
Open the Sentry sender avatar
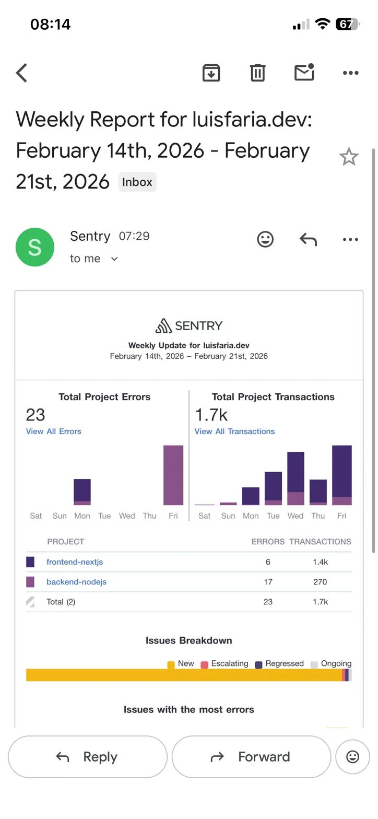click(x=35, y=247)
